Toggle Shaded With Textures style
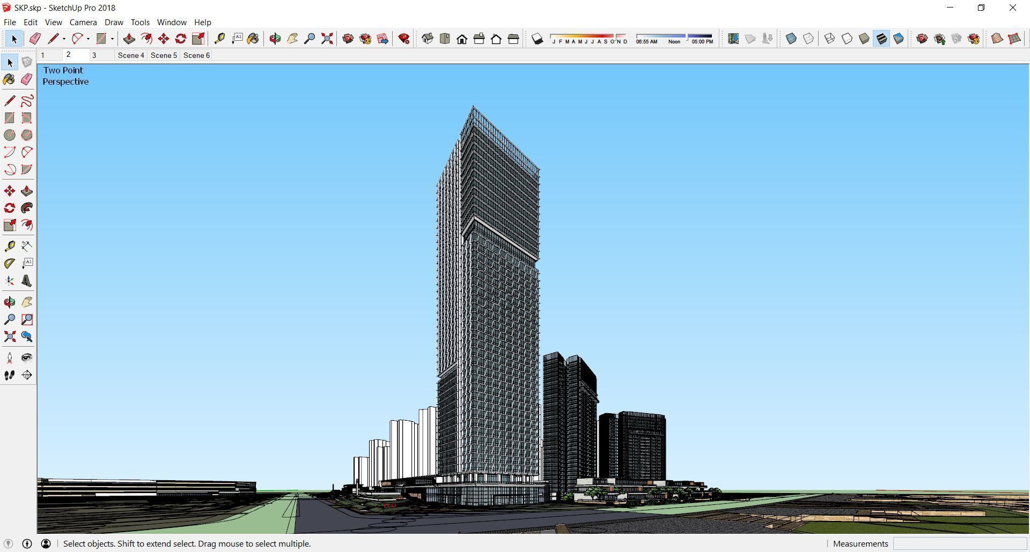The height and width of the screenshot is (552, 1030). tap(881, 39)
